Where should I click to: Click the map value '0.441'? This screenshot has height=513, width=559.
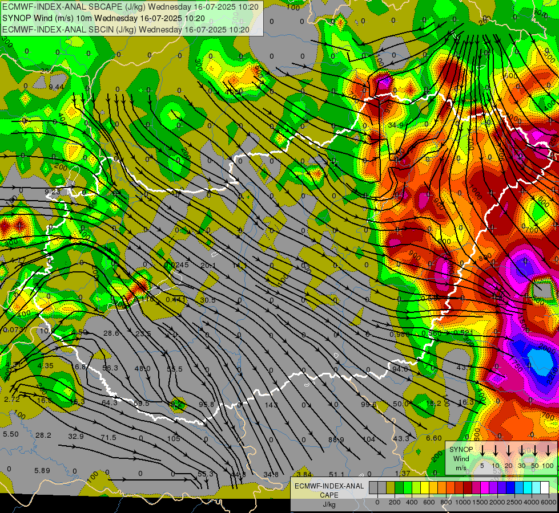coord(176,300)
